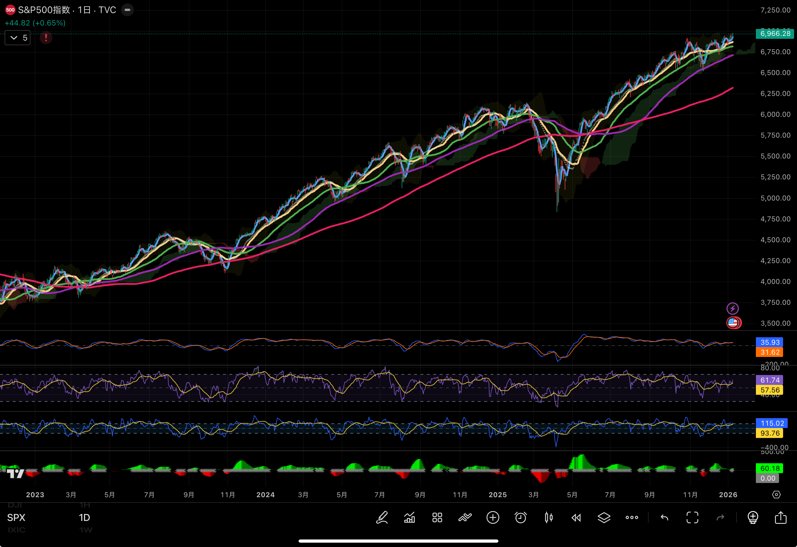This screenshot has width=797, height=547.
Task: Open the three-dots more menu
Action: tap(632, 517)
